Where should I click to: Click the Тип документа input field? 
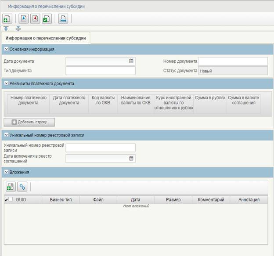(100, 71)
